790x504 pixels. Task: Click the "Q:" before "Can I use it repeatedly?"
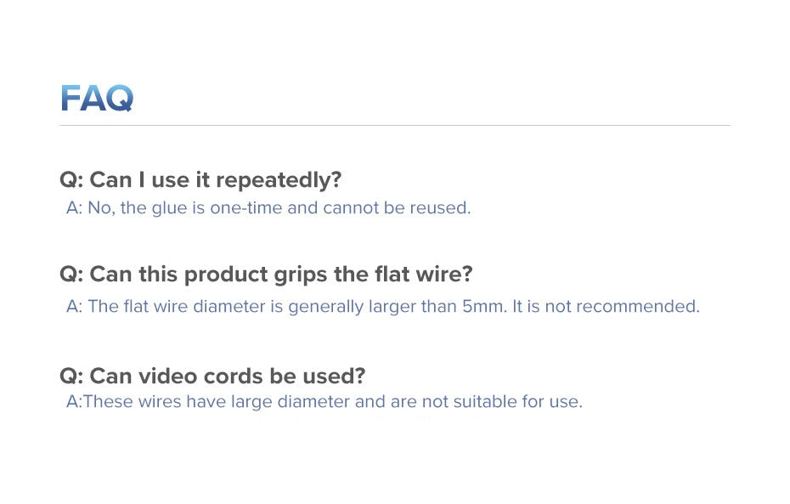tap(71, 180)
